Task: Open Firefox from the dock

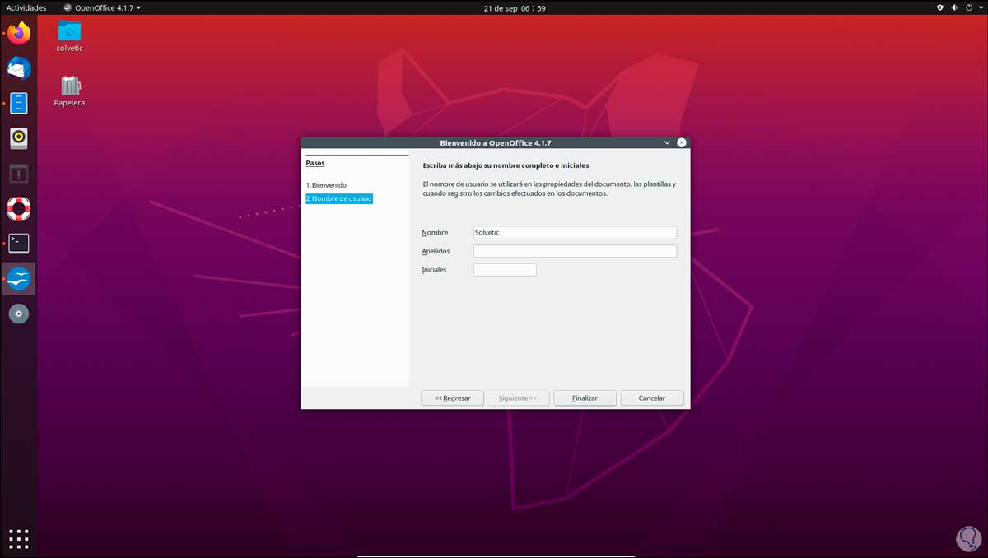Action: click(19, 34)
